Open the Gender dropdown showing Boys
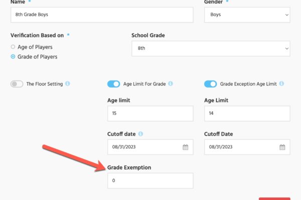The image size is (301, 200). click(x=247, y=14)
